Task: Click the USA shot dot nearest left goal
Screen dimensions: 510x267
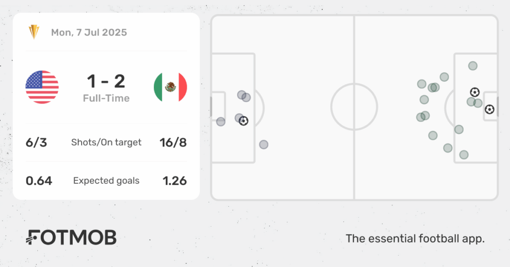Action: click(221, 122)
